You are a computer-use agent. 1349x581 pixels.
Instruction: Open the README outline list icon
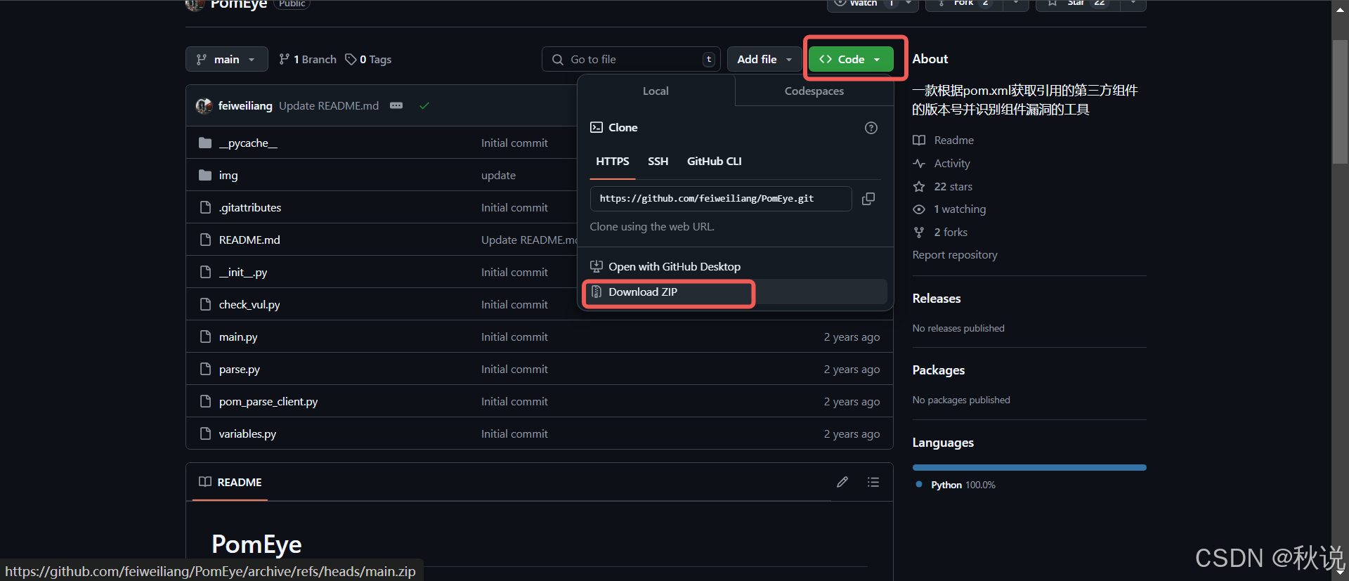873,482
